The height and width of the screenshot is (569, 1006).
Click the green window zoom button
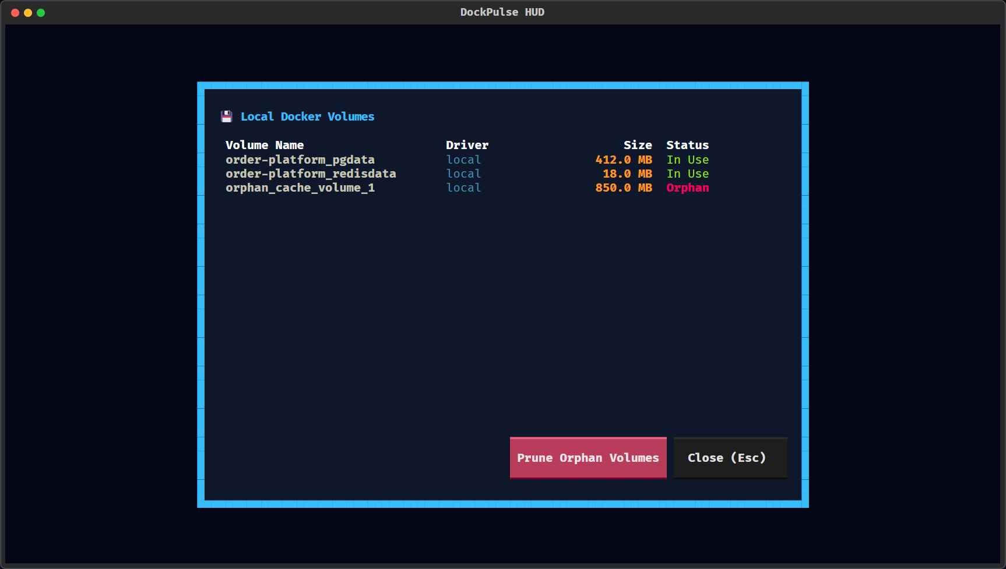point(41,13)
